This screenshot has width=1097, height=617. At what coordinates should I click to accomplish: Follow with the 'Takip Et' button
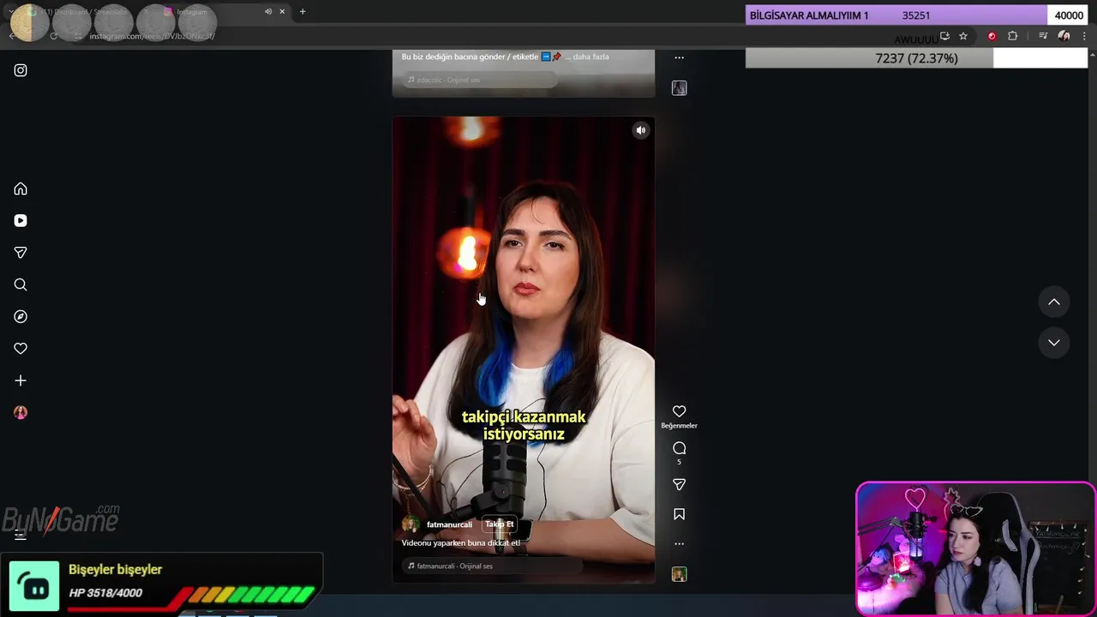(x=500, y=524)
